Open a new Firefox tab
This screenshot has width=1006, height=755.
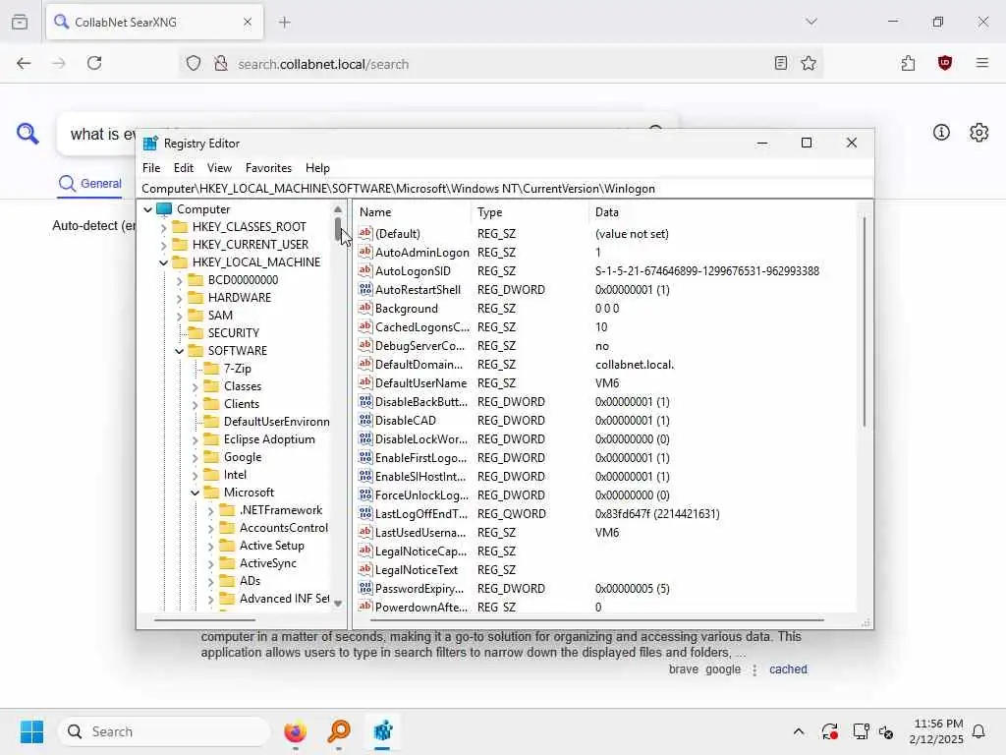pyautogui.click(x=285, y=23)
